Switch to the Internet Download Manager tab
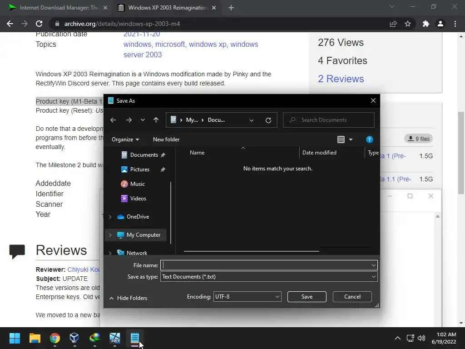Viewport: 465px width, 349px height. pos(58,8)
